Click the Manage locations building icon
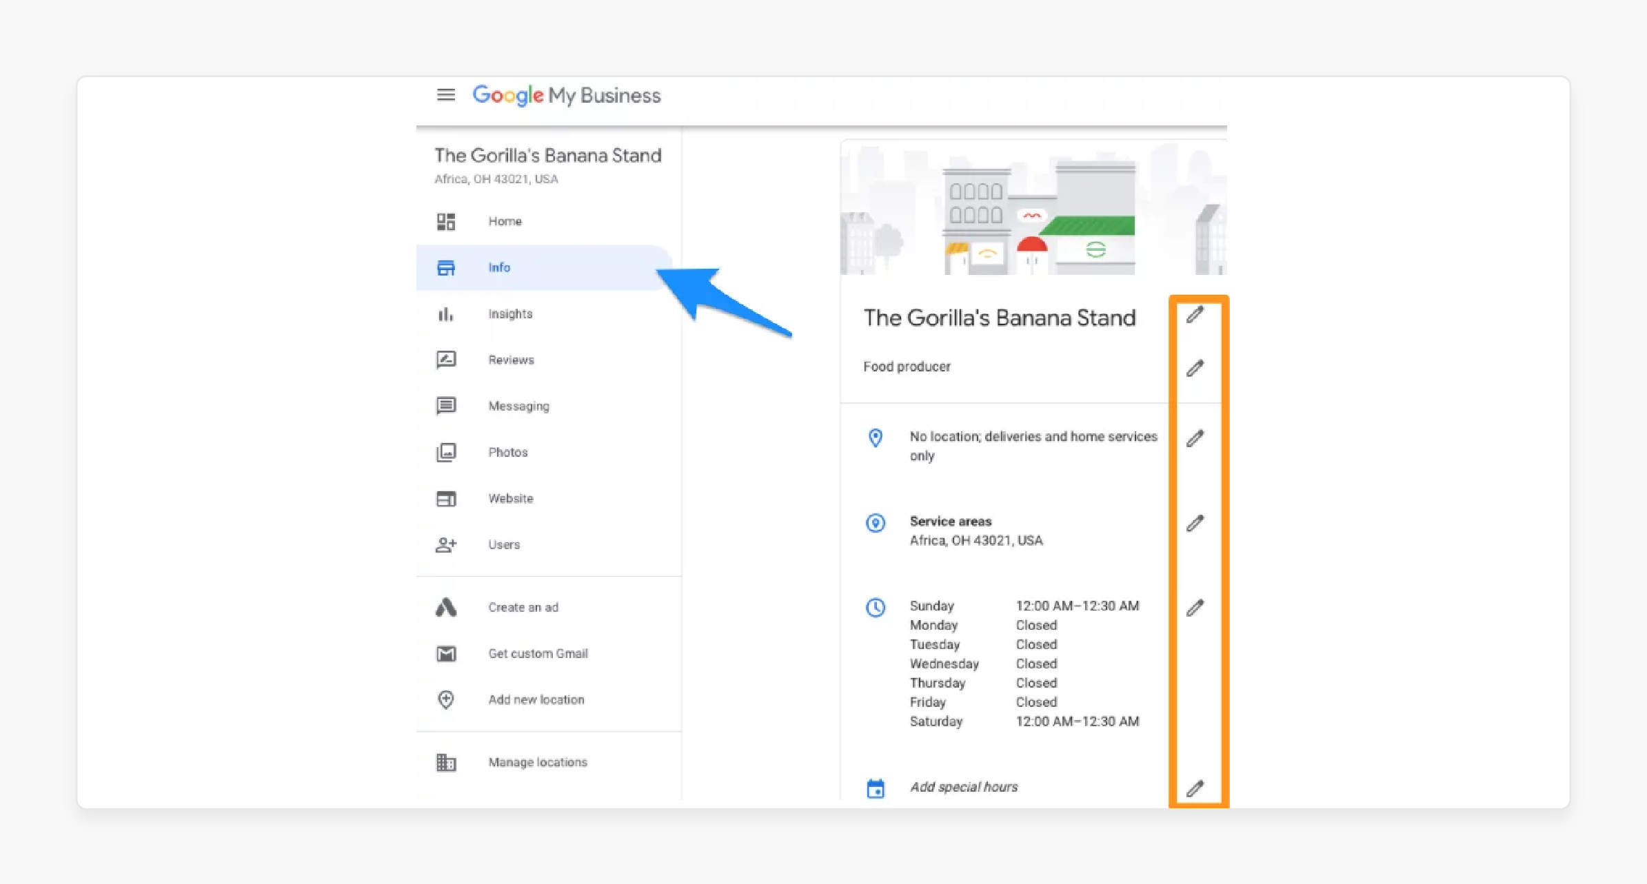Screen dimensions: 1647x884 (446, 762)
